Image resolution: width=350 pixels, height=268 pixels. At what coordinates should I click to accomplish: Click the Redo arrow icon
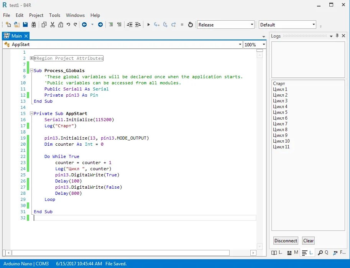76,25
